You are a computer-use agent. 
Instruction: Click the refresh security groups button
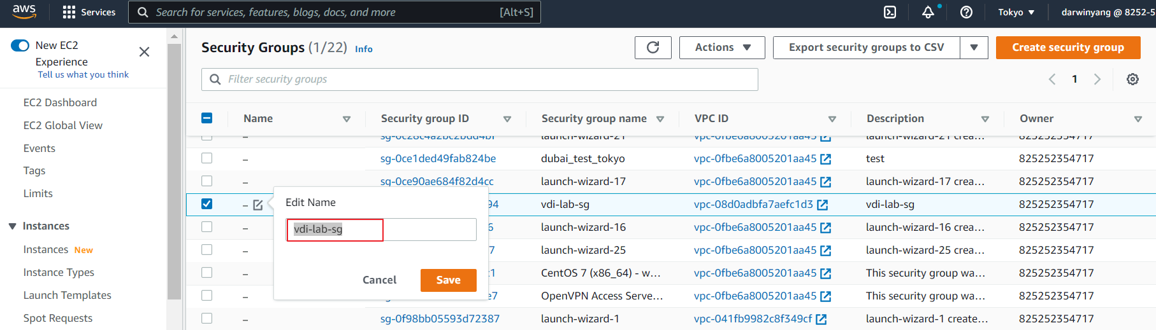point(653,48)
